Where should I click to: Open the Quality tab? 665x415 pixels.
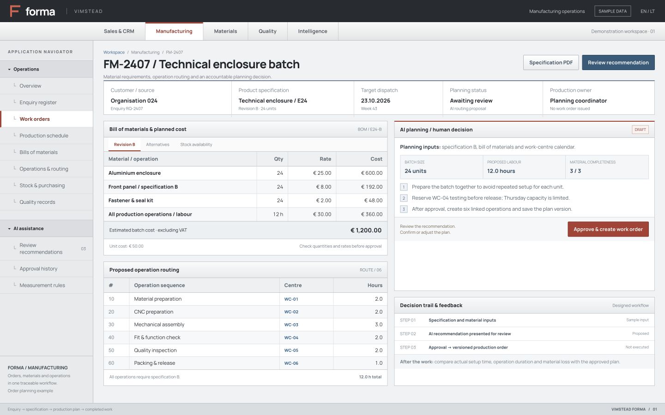click(x=267, y=31)
